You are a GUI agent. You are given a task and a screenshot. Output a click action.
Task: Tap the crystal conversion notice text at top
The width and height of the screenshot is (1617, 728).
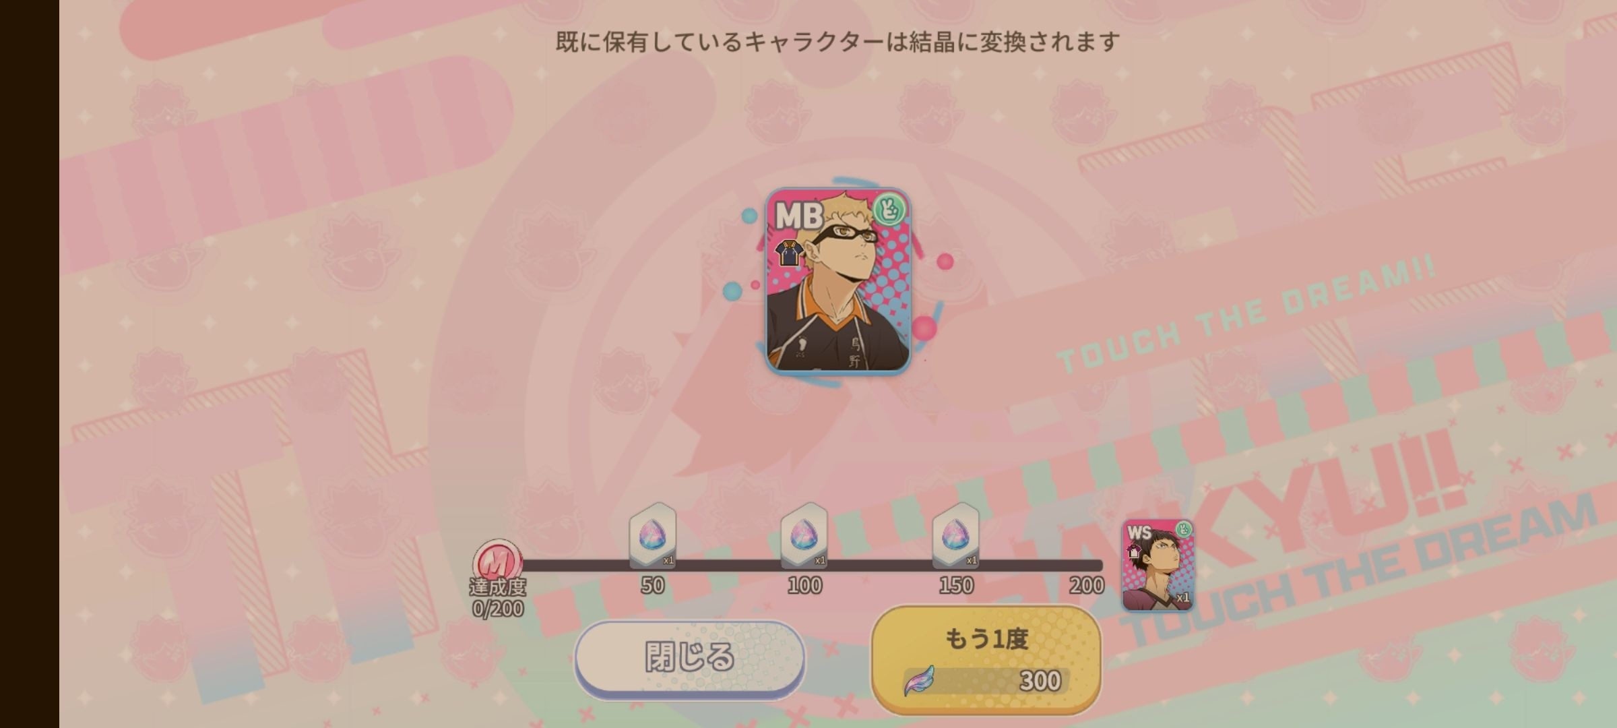click(x=837, y=42)
